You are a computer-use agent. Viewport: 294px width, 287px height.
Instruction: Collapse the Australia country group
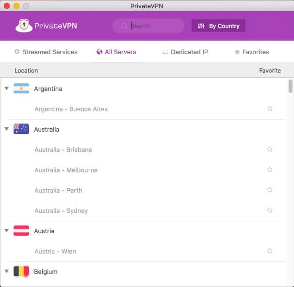coord(6,129)
